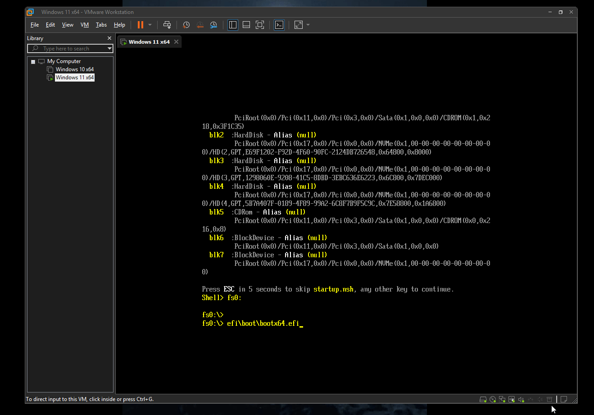Take a snapshot of this virtual machine
Screen dimensions: 594x415
pos(186,25)
